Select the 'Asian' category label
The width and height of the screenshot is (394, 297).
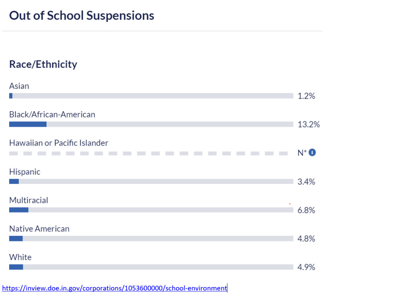[x=19, y=86]
